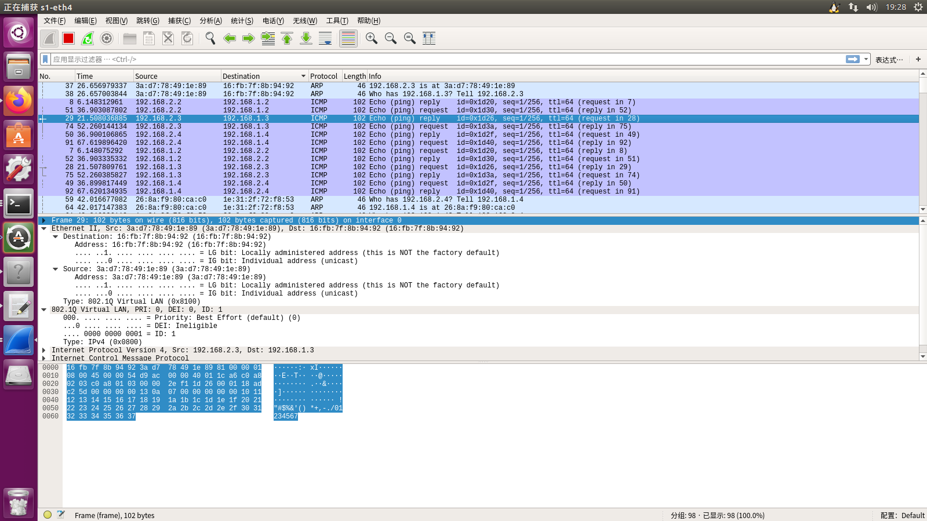Image resolution: width=927 pixels, height=521 pixels.
Task: Toggle auto-scroll during live capture
Action: pyautogui.click(x=325, y=38)
